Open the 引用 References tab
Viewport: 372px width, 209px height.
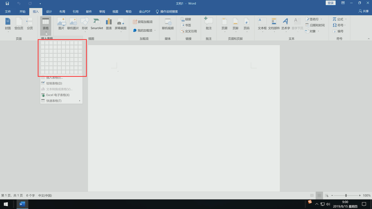pos(76,12)
